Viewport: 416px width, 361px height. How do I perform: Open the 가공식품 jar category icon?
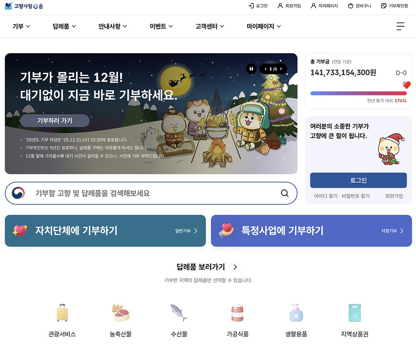[x=238, y=313]
